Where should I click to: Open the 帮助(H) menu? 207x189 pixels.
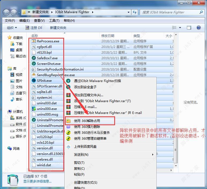[69, 21]
